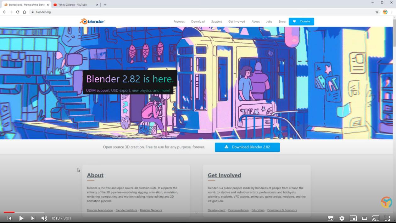Follow the Documentation link
The width and height of the screenshot is (396, 223).
coord(238,210)
